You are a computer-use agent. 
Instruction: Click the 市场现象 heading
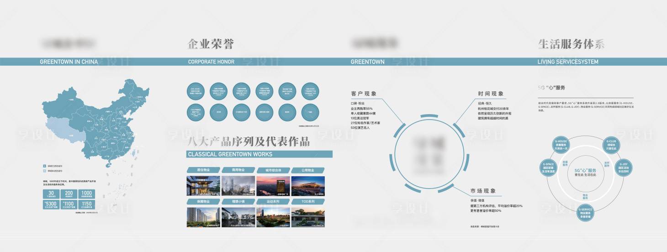click(x=483, y=191)
